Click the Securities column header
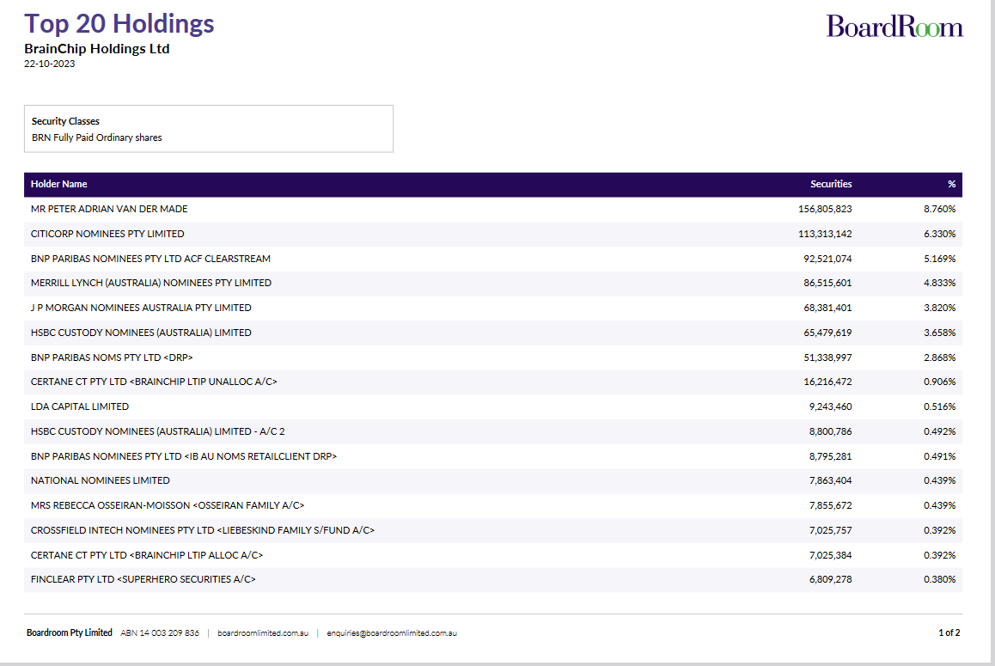 click(831, 184)
